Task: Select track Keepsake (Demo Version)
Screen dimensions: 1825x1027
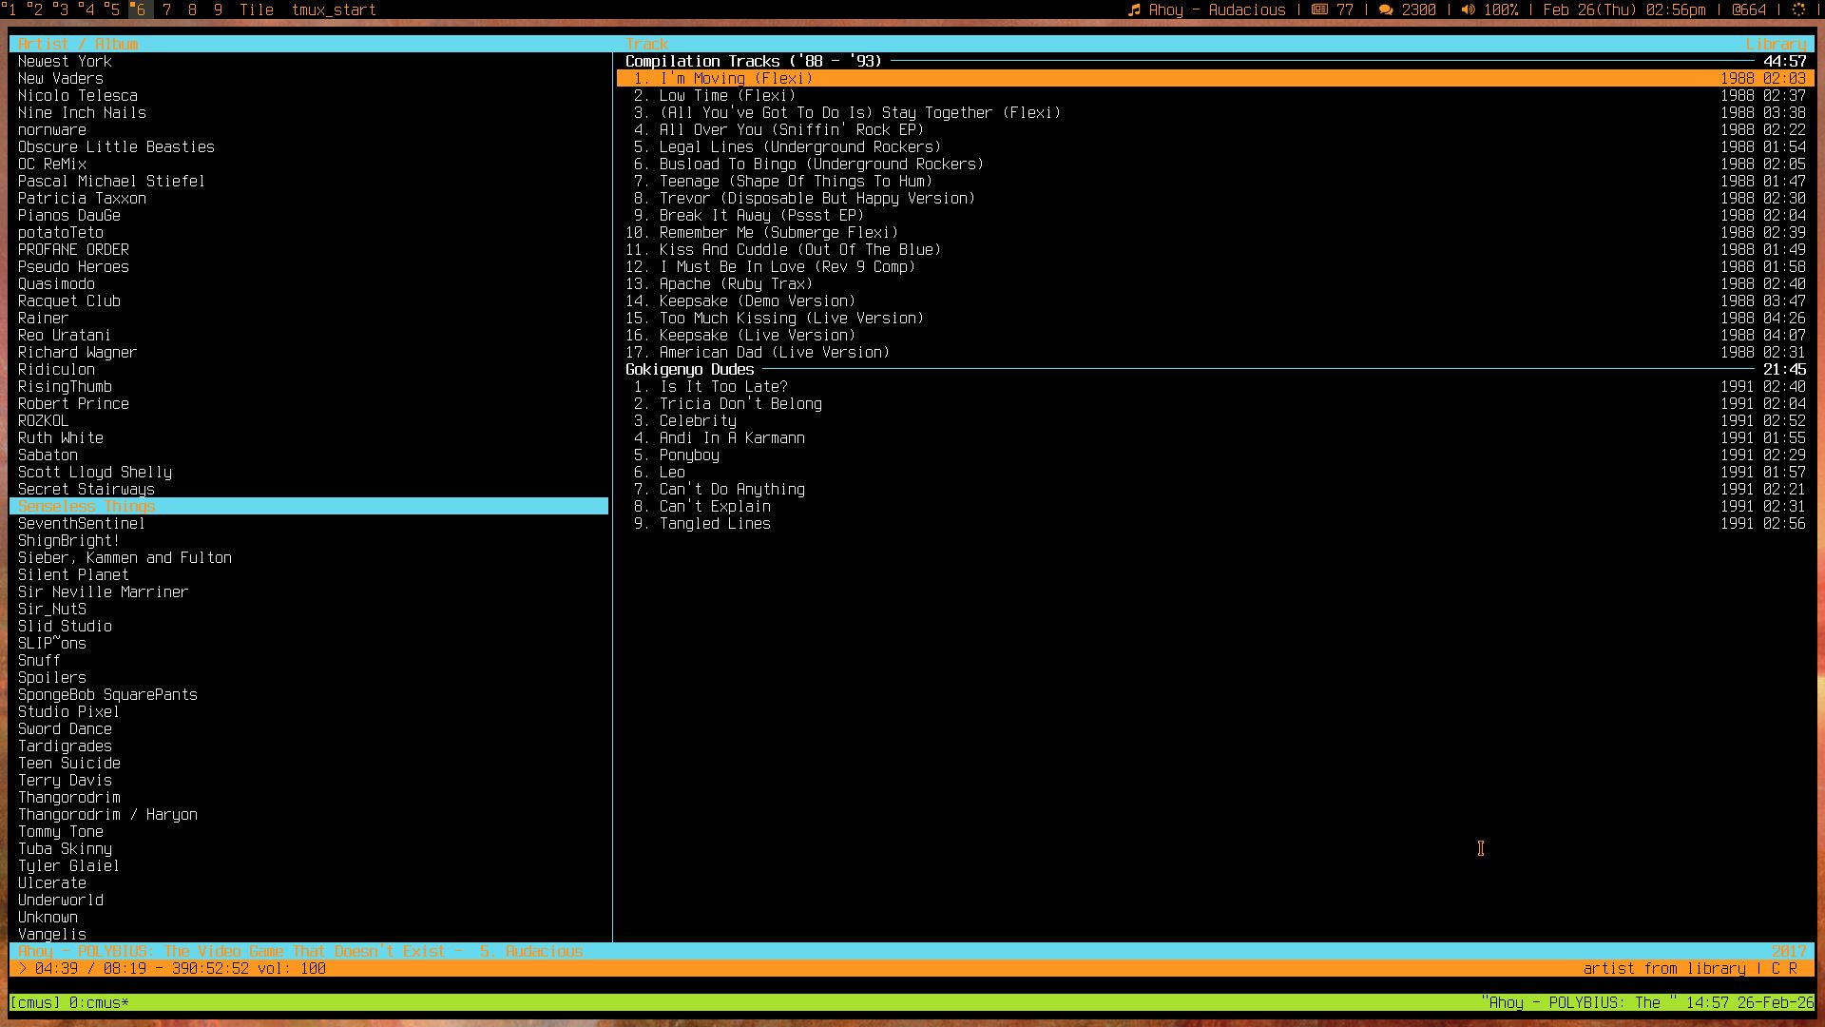Action: pyautogui.click(x=1216, y=300)
